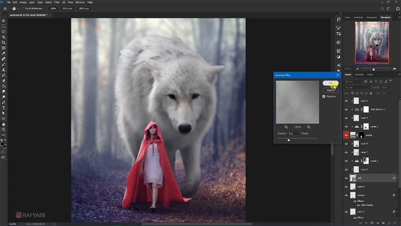Screen dimensions: 401x226
Task: Select the Pen tool
Action: click(x=4, y=102)
